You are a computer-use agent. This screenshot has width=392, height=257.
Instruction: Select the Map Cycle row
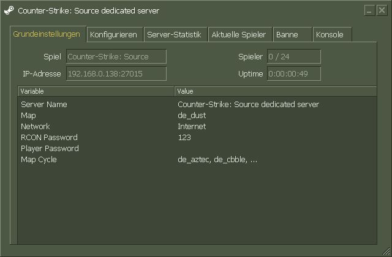(39, 160)
